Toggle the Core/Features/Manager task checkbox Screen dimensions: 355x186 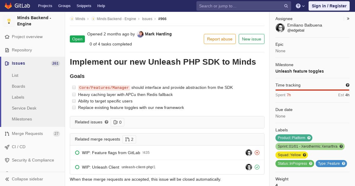click(x=74, y=87)
